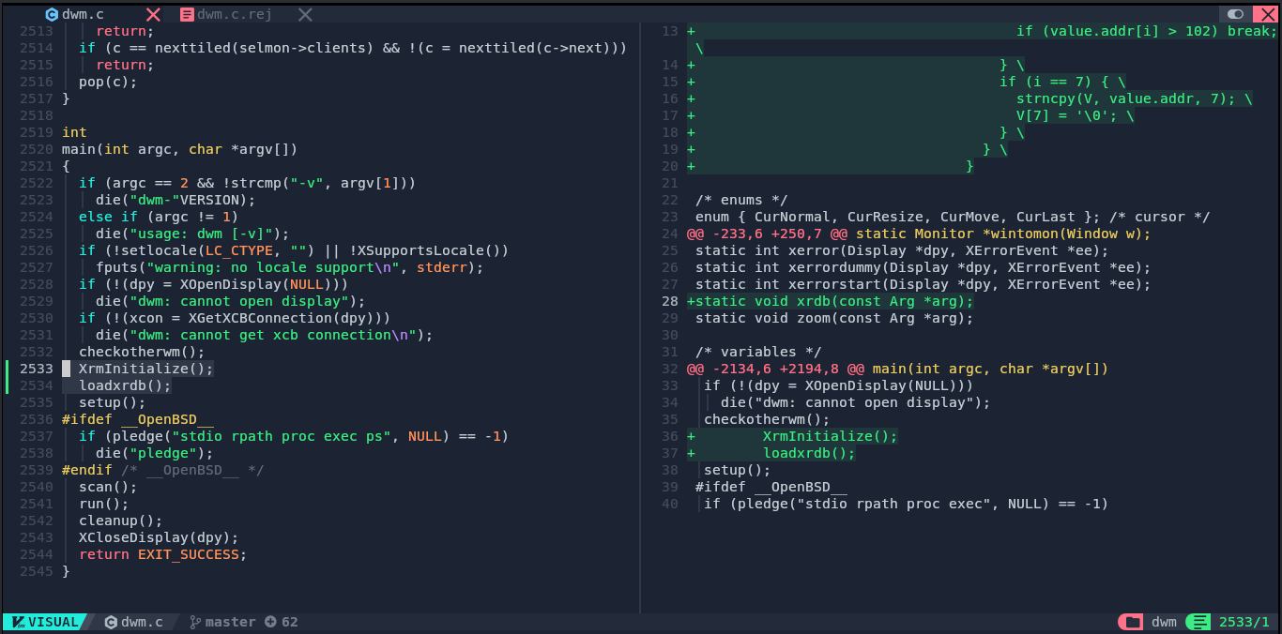Close the dwm.c.rej buffer tab
1282x634 pixels.
tap(305, 14)
